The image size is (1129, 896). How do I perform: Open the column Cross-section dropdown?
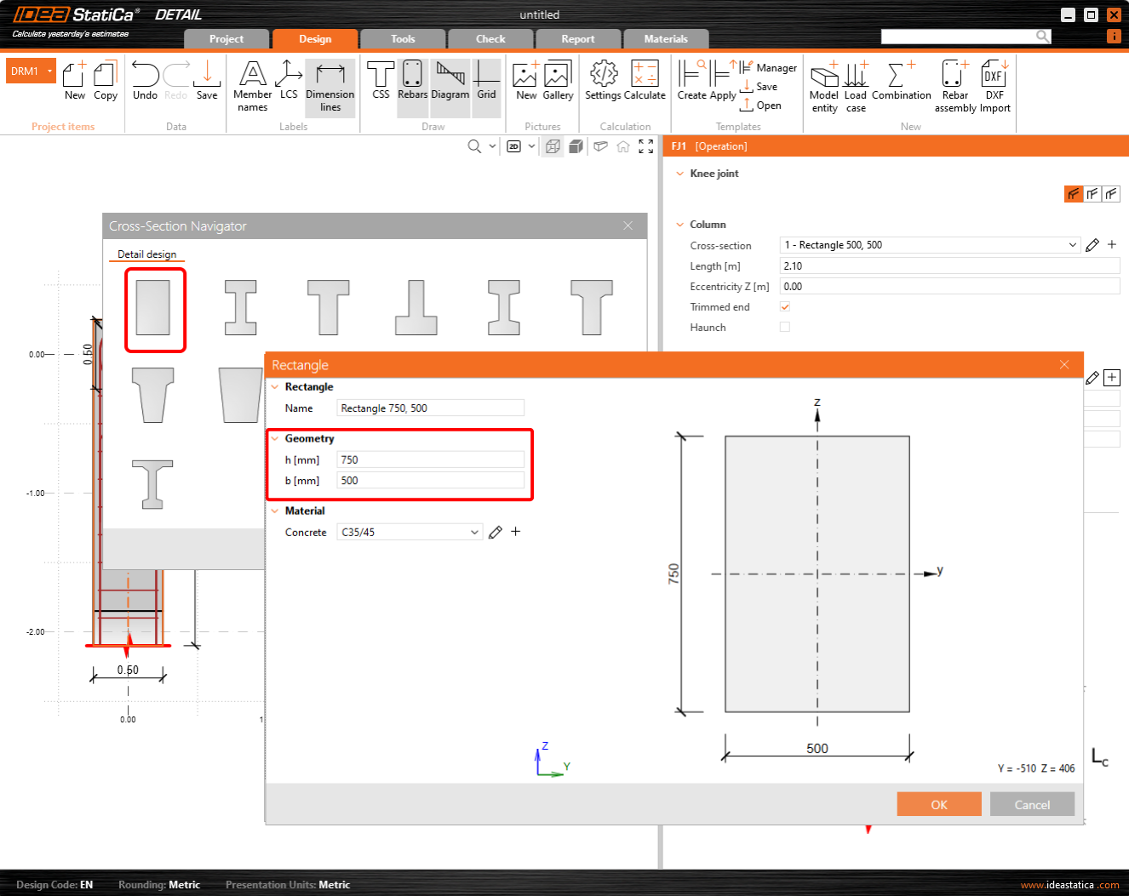click(1072, 245)
